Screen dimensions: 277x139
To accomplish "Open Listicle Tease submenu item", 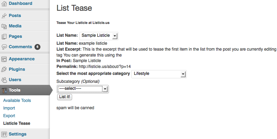I will 17,123.
